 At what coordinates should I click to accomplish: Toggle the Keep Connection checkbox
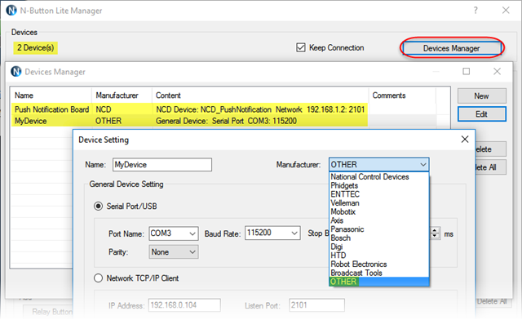point(301,47)
